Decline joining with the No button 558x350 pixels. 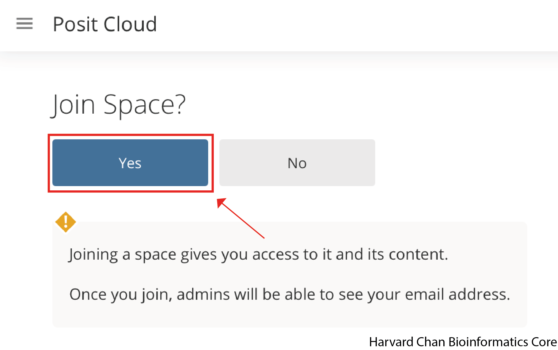(297, 163)
